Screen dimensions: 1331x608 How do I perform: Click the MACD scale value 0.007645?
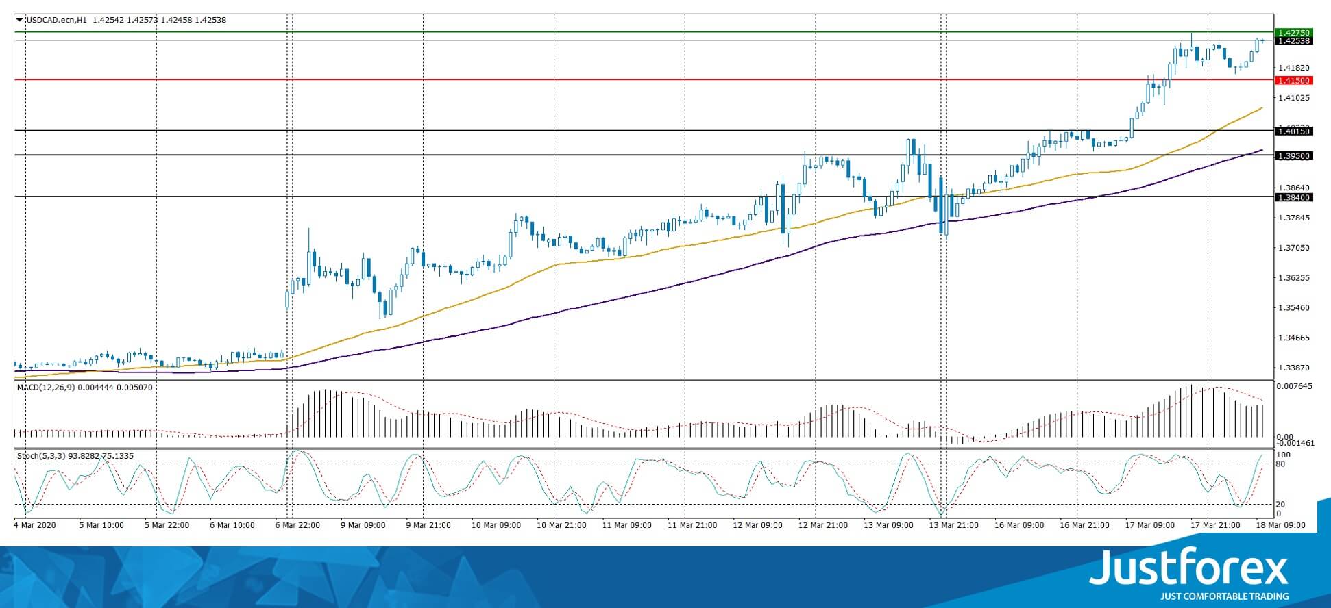point(1295,386)
